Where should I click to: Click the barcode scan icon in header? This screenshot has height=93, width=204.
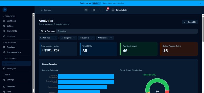[x=94, y=10]
